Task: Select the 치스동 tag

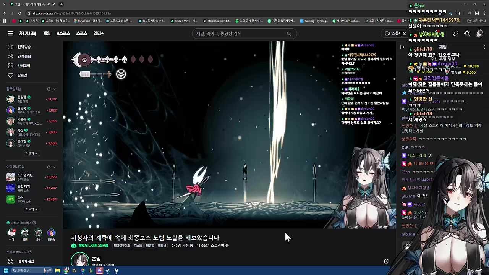Action: (x=138, y=246)
